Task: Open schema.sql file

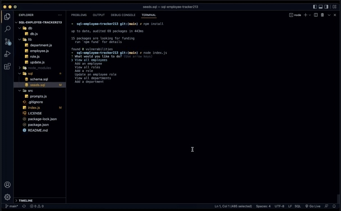Action: (40, 79)
